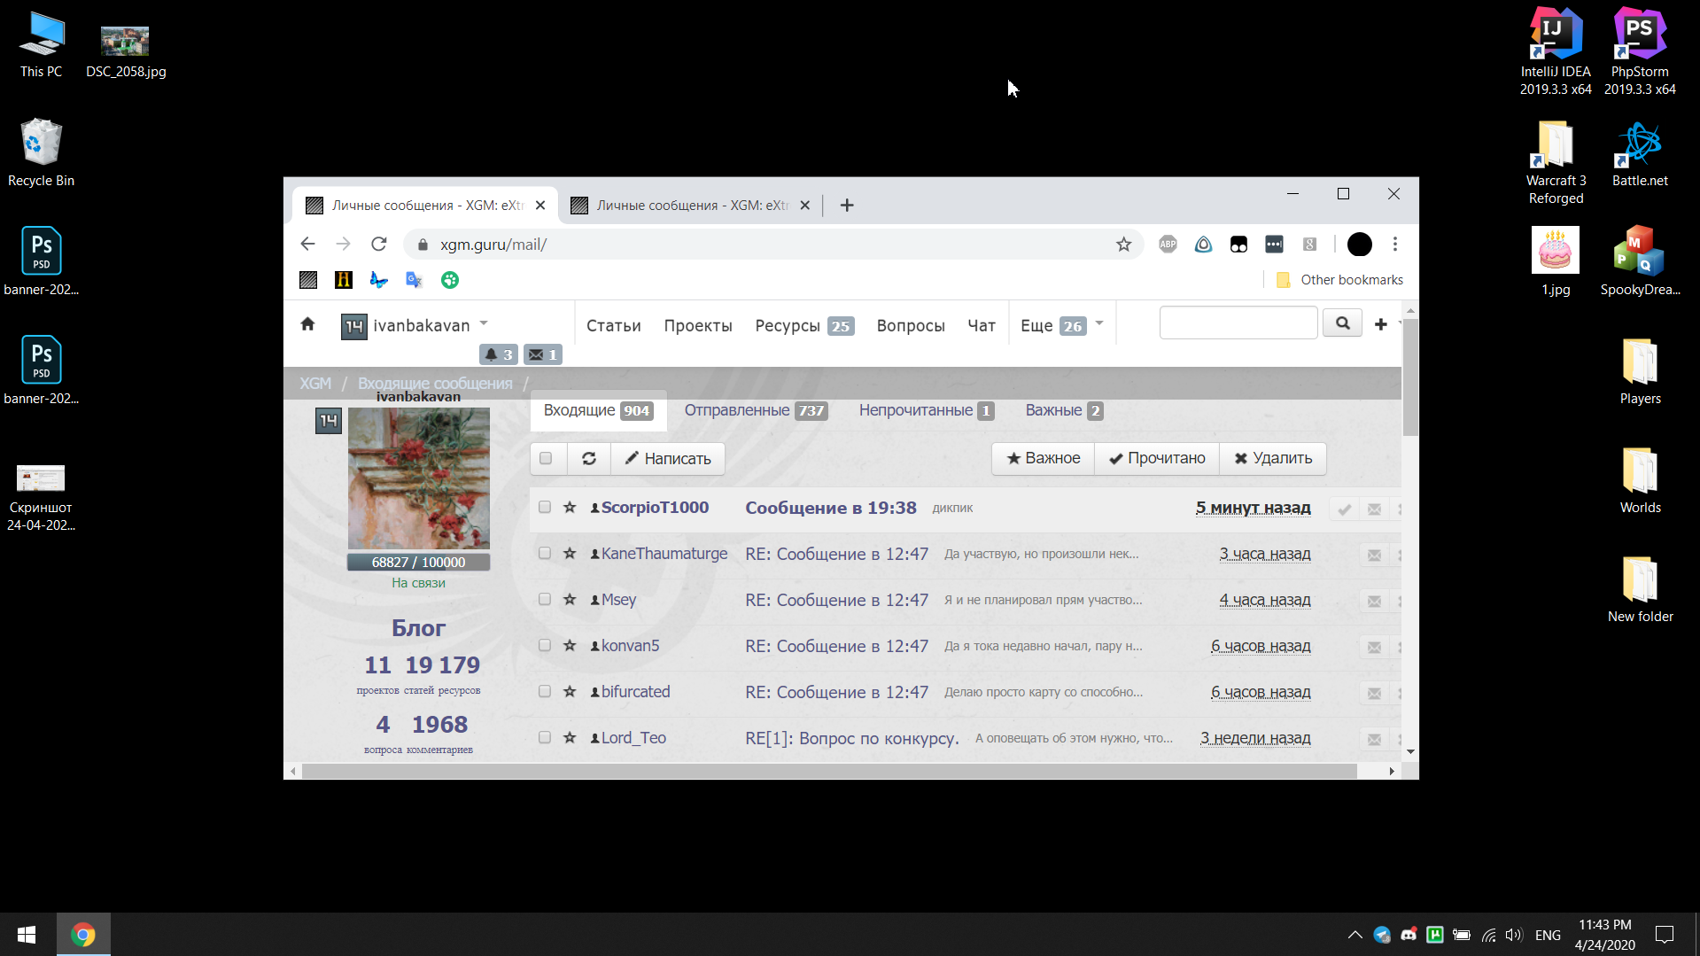Viewport: 1700px width, 956px height.
Task: Open Chrome menu three dots
Action: click(1394, 245)
